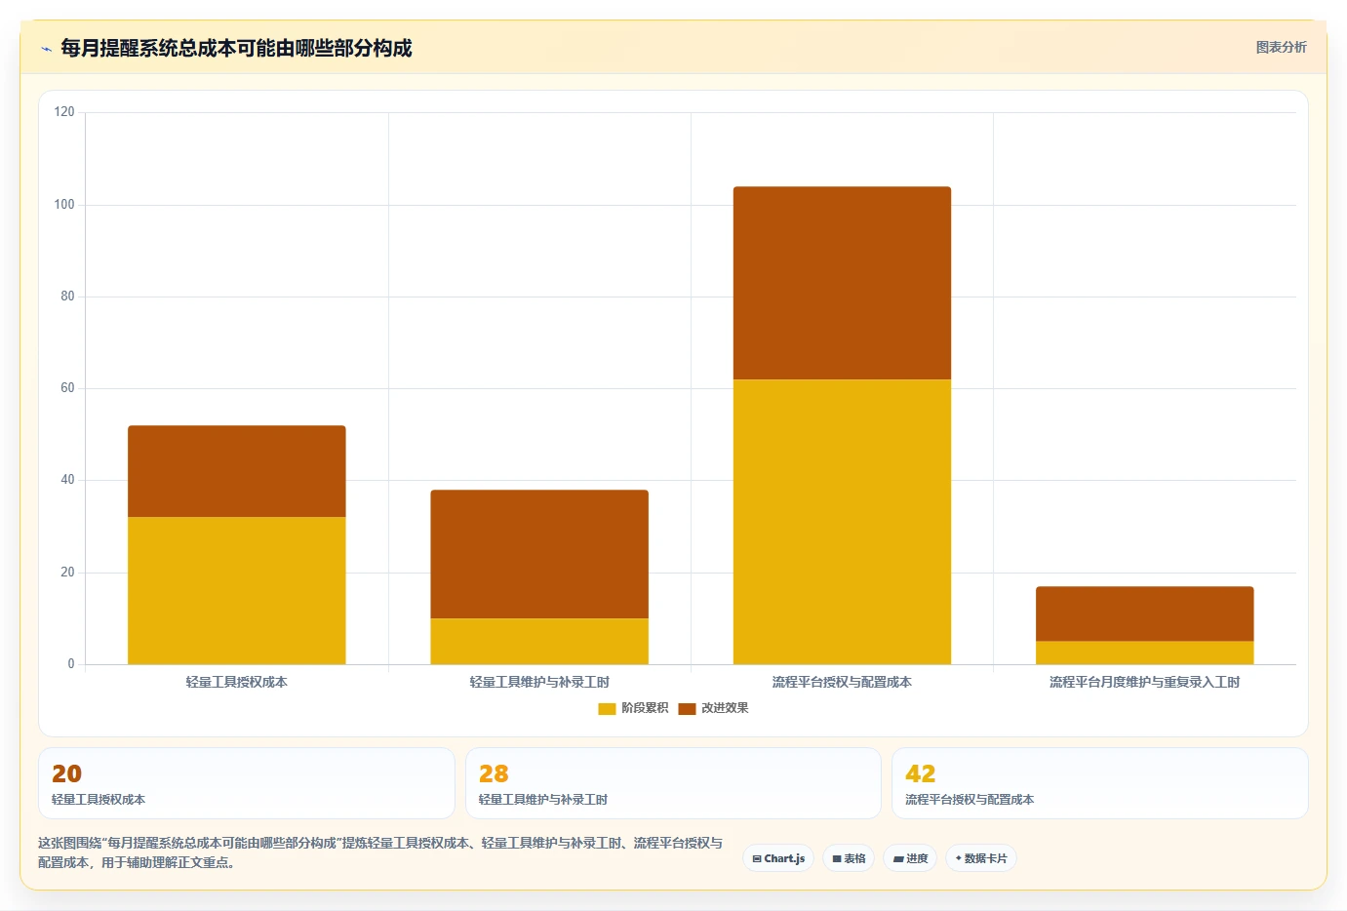Click the 阶段累积 legend label

click(645, 708)
